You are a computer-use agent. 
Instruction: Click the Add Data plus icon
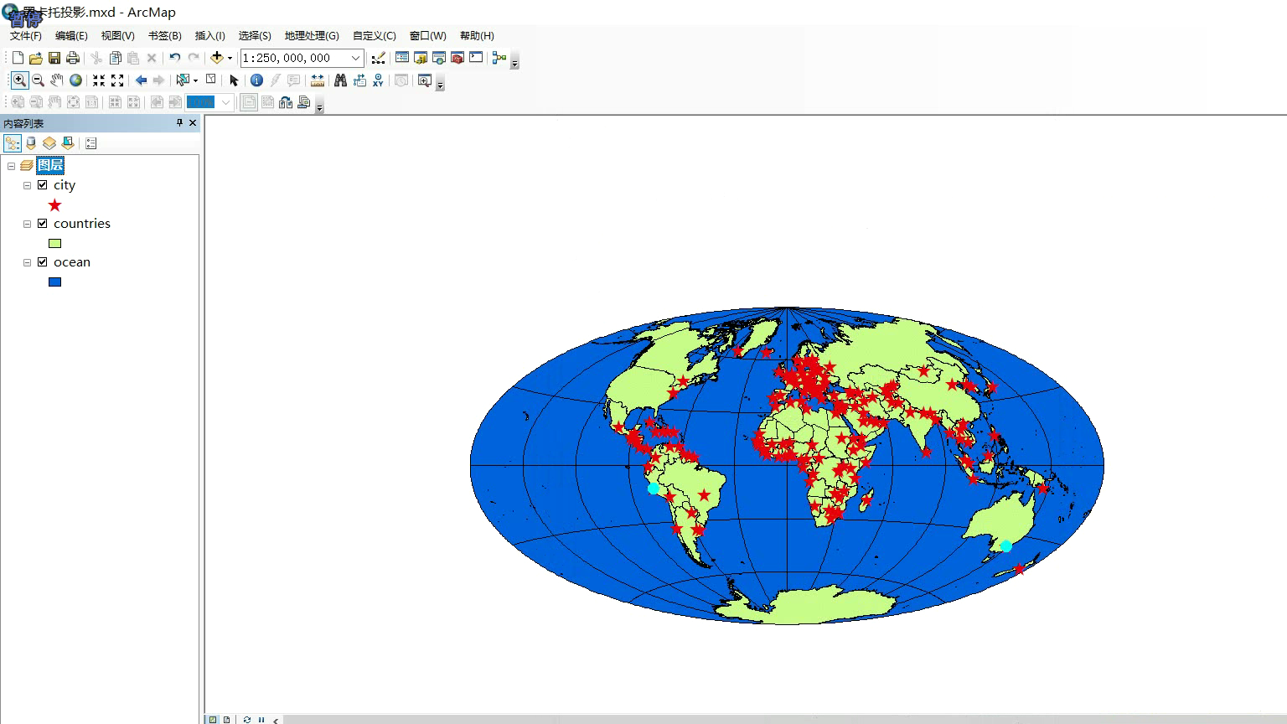pyautogui.click(x=217, y=58)
